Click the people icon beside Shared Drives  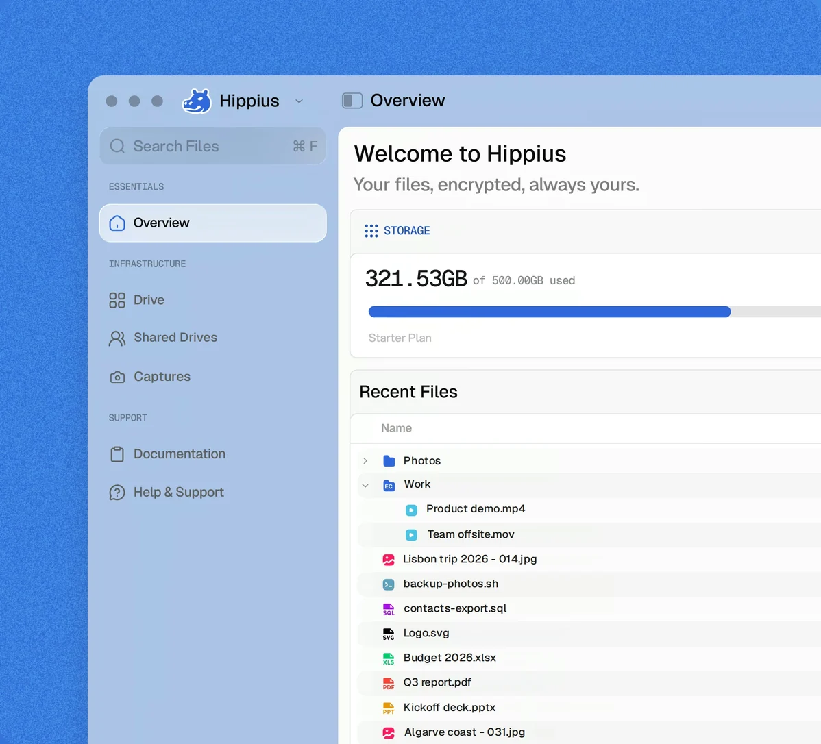coord(117,338)
